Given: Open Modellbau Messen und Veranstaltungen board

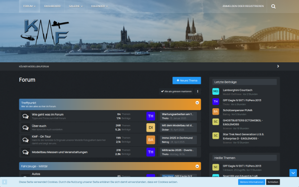Looking at the screenshot, I should (60, 152).
